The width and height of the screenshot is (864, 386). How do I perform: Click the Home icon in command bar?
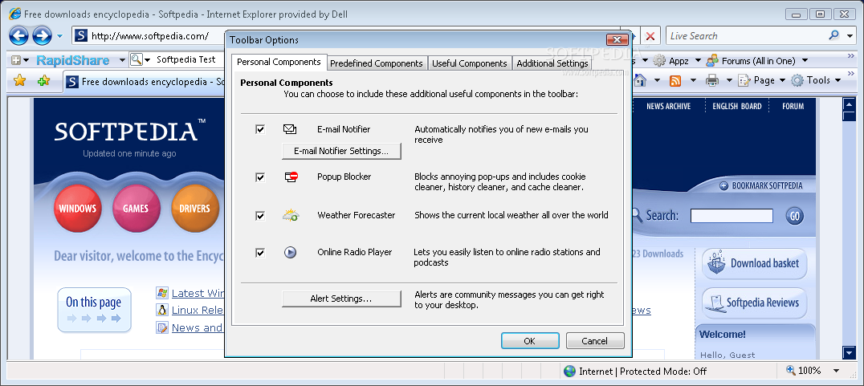pyautogui.click(x=639, y=80)
